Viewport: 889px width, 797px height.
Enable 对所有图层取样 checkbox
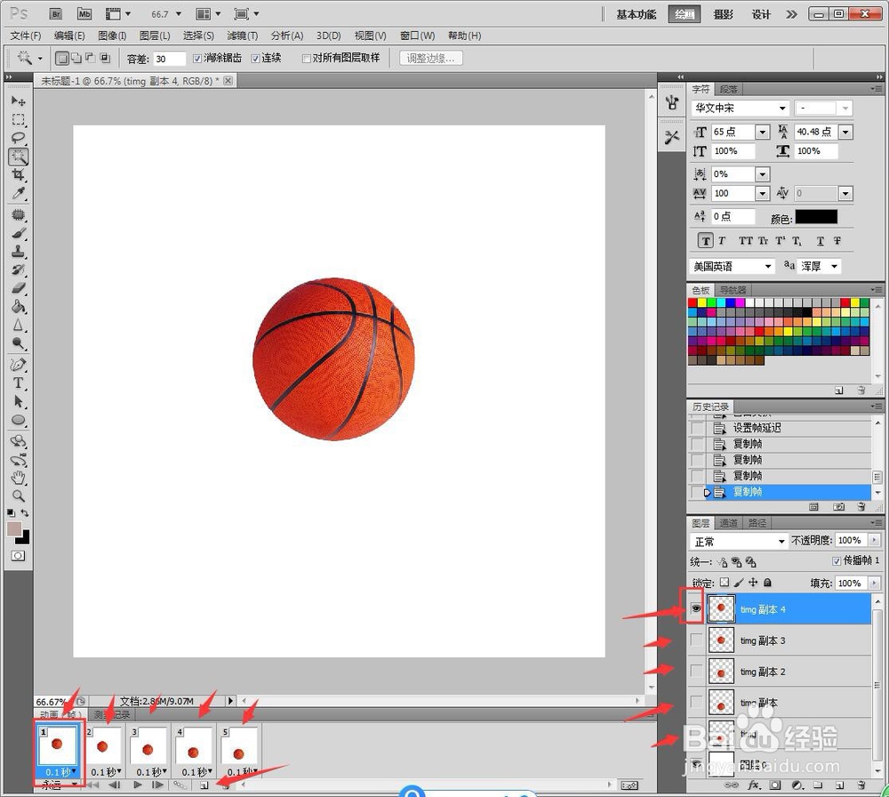pos(306,59)
